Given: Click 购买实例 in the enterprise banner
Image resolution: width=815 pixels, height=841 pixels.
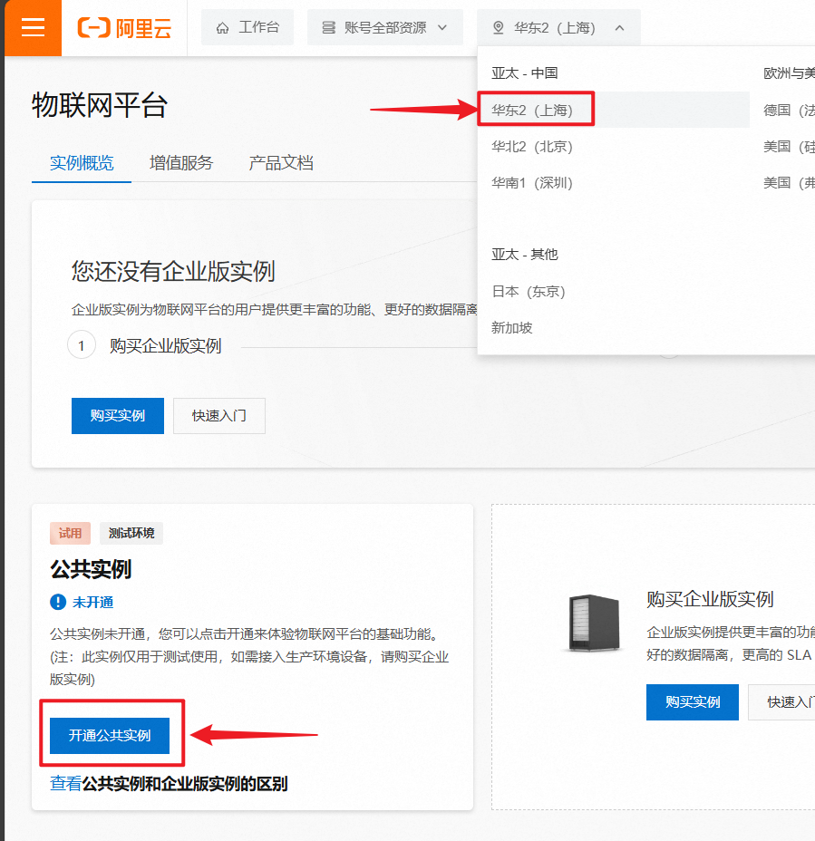Looking at the screenshot, I should [118, 416].
